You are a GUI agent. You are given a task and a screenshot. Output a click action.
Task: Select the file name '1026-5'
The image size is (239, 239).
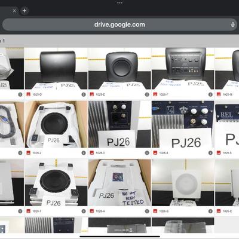(227, 153)
